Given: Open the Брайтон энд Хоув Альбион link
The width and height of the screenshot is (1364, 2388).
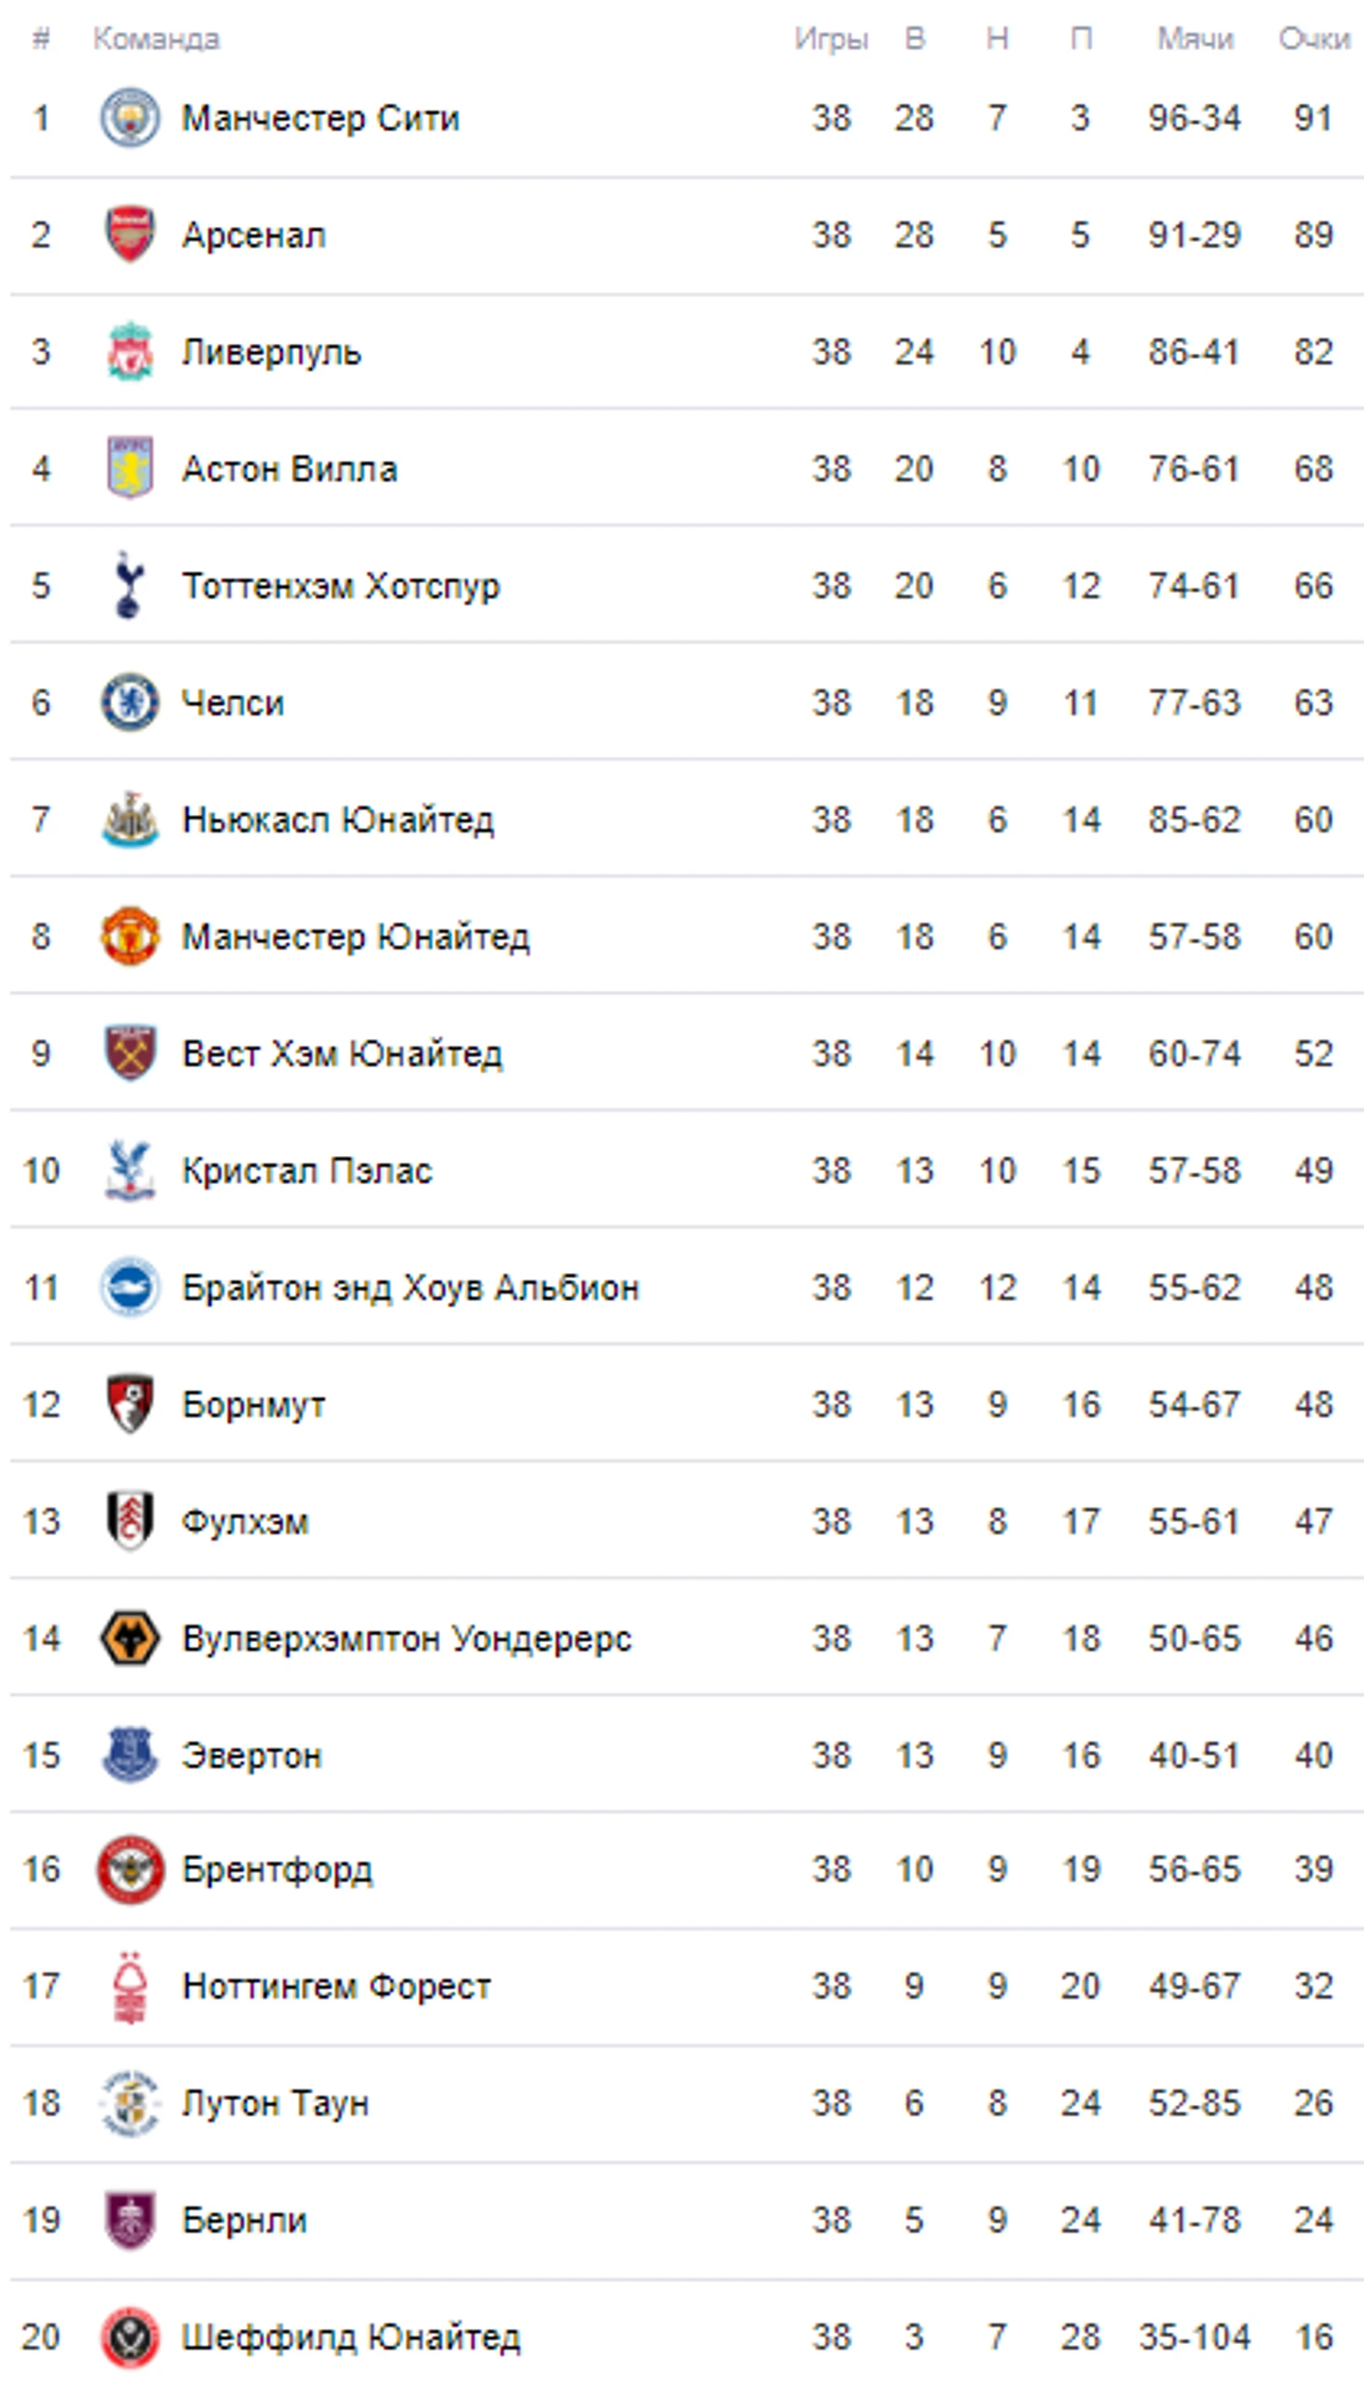Looking at the screenshot, I should pos(410,1288).
